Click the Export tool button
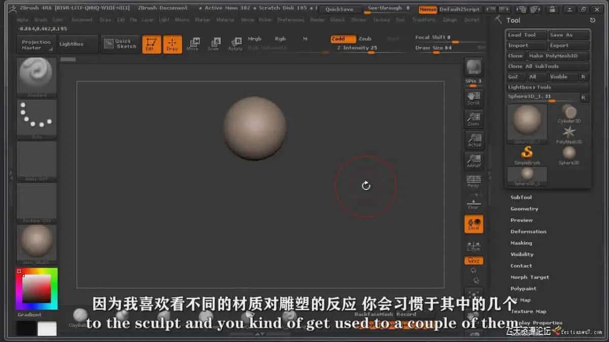This screenshot has height=342, width=609. click(569, 46)
